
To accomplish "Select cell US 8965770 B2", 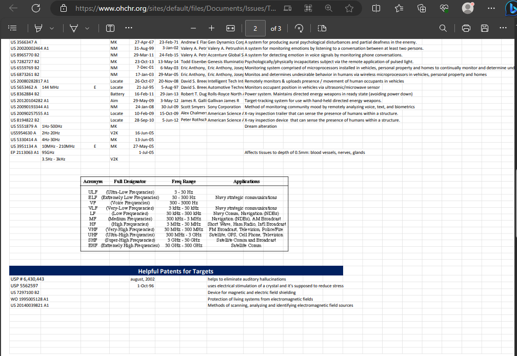I will point(25,55).
